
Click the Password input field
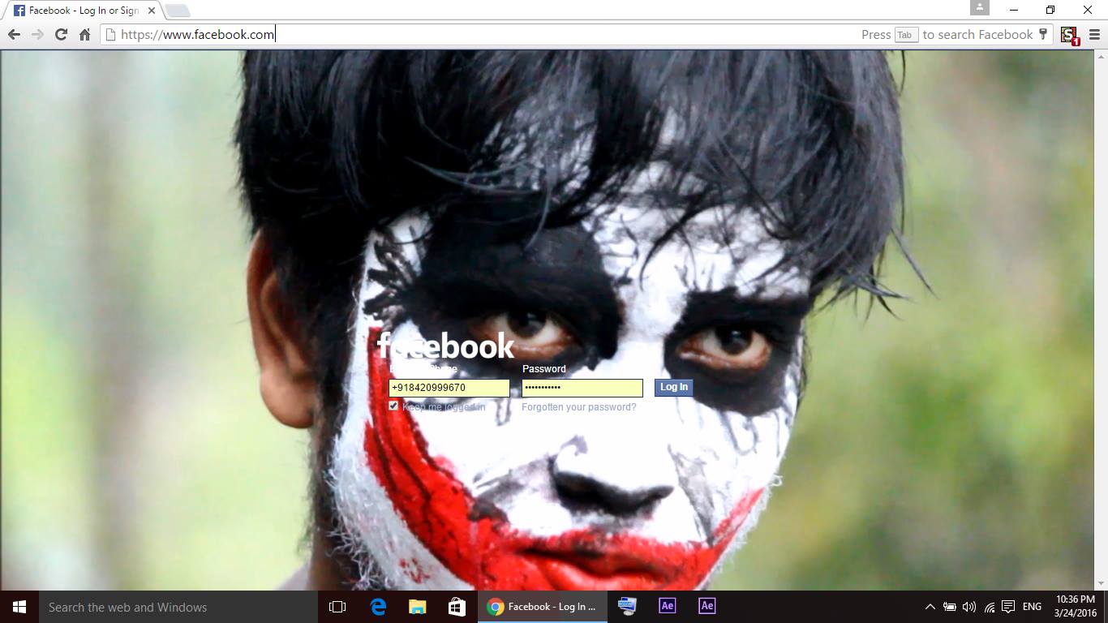pos(582,388)
